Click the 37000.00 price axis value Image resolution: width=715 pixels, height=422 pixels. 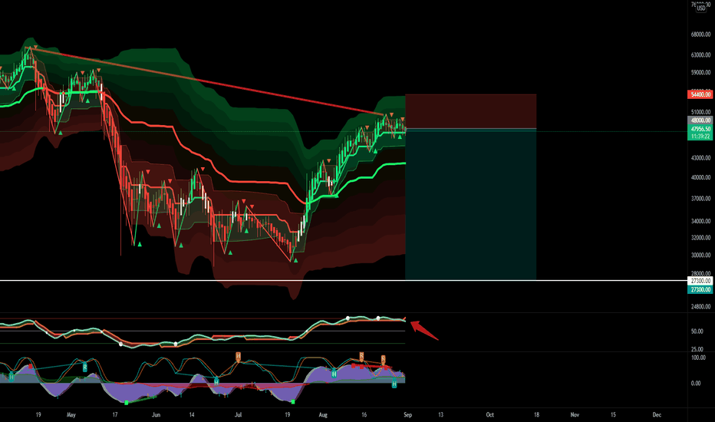pyautogui.click(x=700, y=199)
